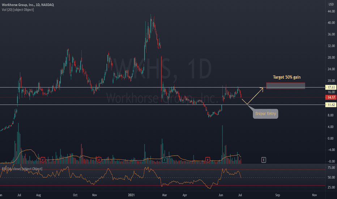The height and width of the screenshot is (199, 337).
Task: Click the red earnings E marker near November 2020
Action: [x=99, y=160]
